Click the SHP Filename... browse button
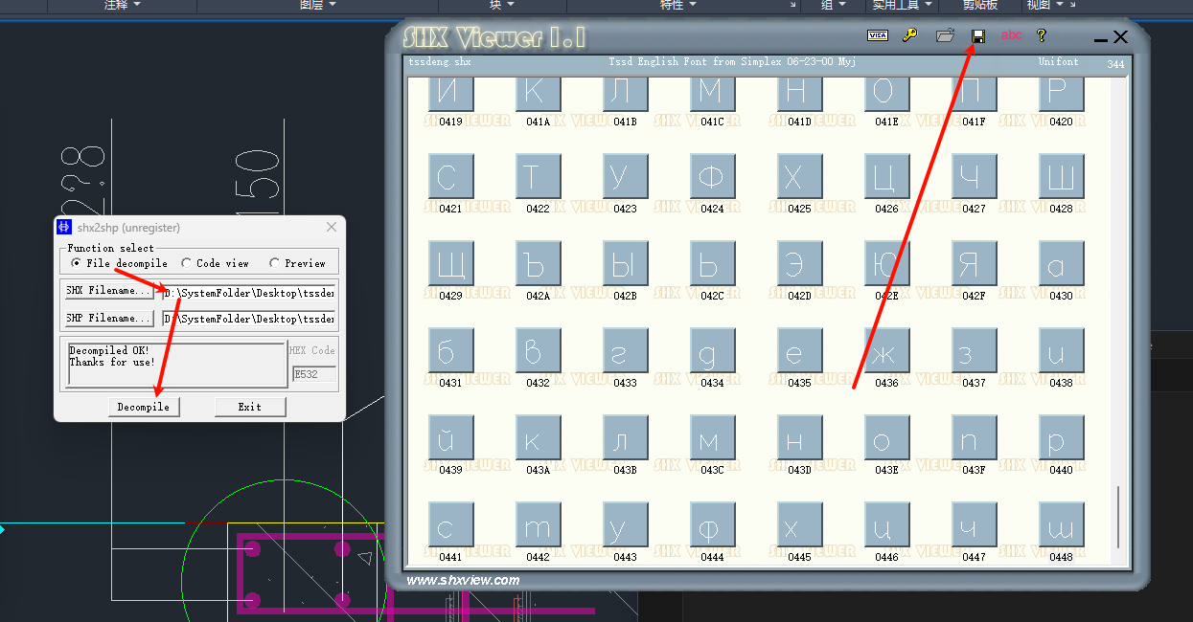 109,318
